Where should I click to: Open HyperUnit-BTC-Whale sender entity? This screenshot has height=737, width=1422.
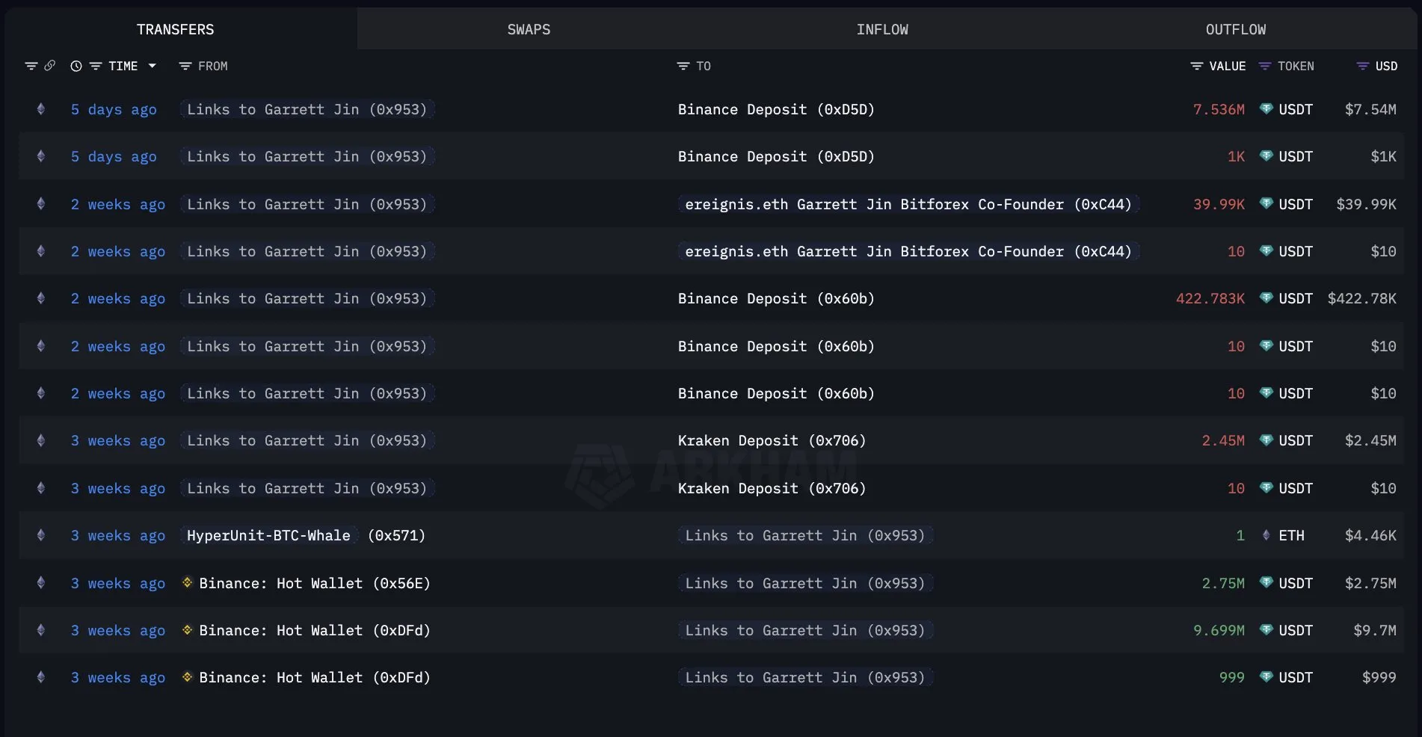click(x=268, y=535)
